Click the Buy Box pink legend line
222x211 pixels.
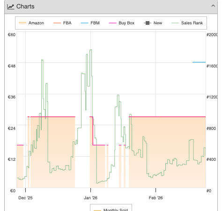pos(112,23)
